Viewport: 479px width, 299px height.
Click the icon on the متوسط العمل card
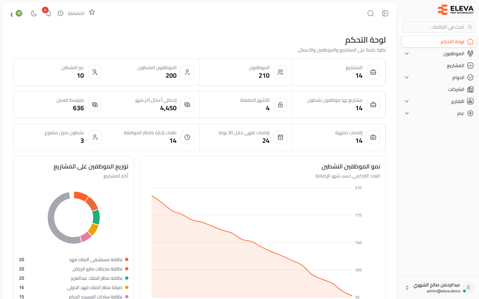point(95,105)
